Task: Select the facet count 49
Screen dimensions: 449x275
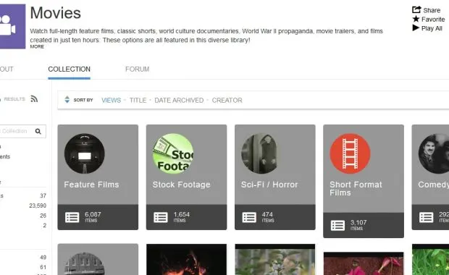Action: 43,257
